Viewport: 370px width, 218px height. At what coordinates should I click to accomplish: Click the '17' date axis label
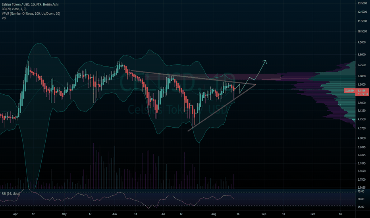(x=90, y=214)
